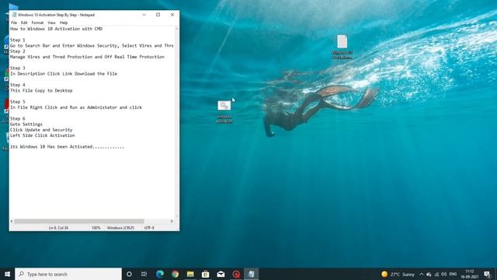Screen dimensions: 497x280
Task: Click 'This File Copy to Desktop' text
Action: click(41, 90)
